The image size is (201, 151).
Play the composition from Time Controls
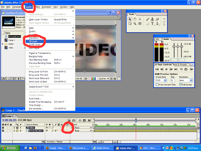pyautogui.click(x=166, y=69)
